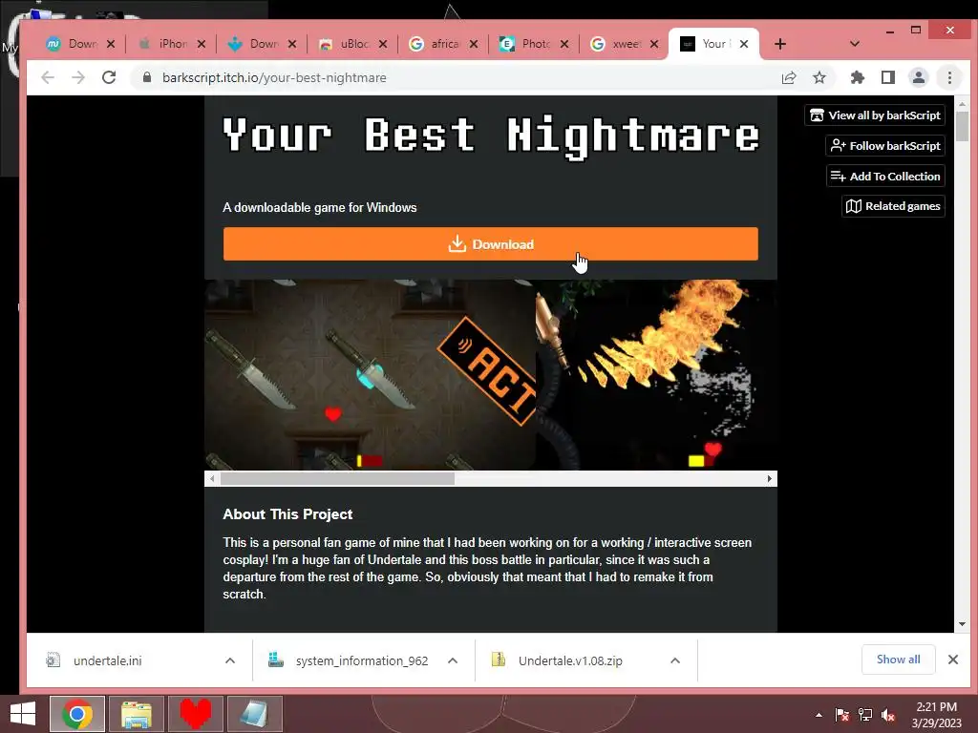Toggle the side panel icon
This screenshot has height=733, width=978.
click(x=887, y=77)
